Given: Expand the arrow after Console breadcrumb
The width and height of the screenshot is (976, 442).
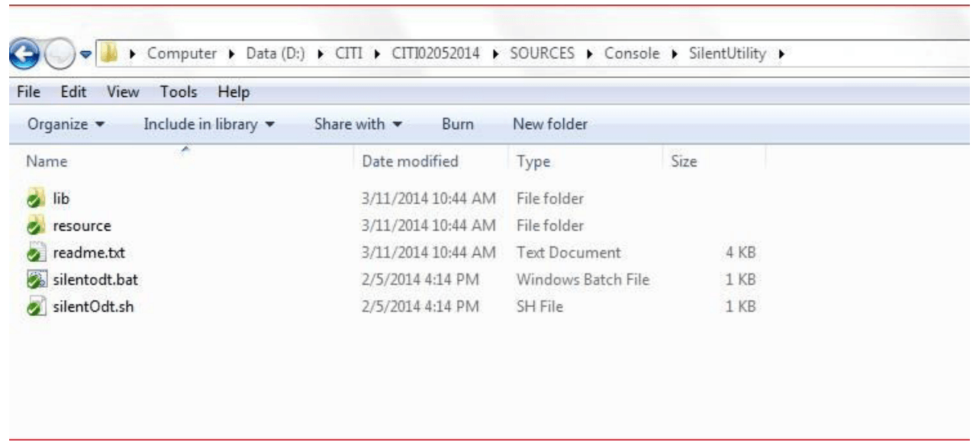Looking at the screenshot, I should click(674, 55).
